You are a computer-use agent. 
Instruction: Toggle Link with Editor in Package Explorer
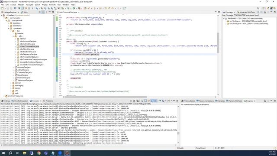click(x=43, y=12)
